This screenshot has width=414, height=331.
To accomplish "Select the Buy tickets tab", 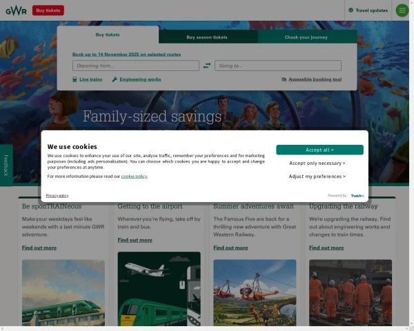I will [108, 34].
